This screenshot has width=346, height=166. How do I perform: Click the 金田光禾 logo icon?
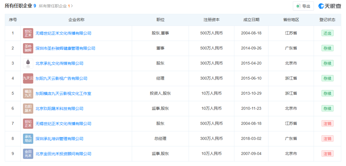coord(28,154)
